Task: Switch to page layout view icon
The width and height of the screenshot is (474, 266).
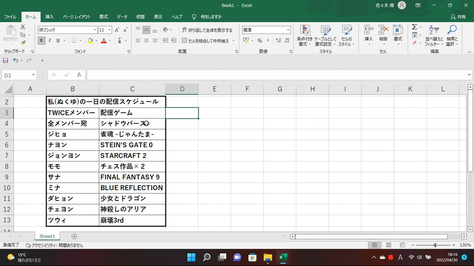Action: 389,245
